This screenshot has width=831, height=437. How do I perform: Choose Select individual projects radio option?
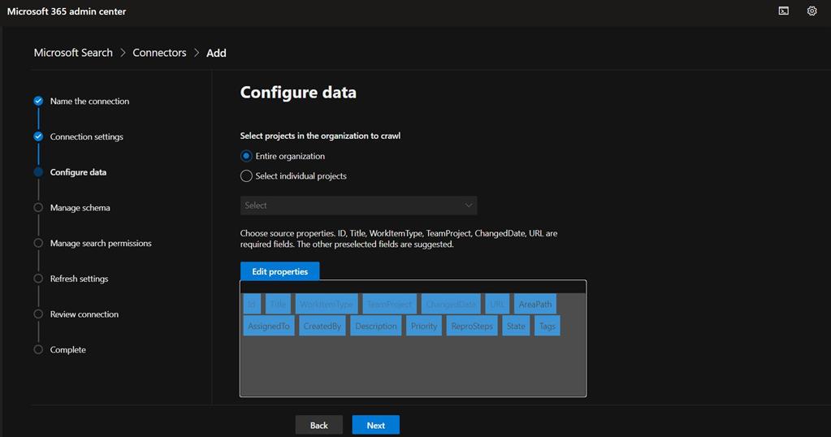(x=246, y=176)
